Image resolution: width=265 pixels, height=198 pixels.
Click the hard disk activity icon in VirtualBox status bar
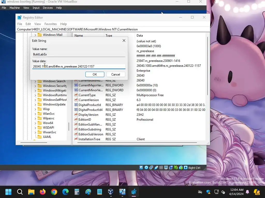pos(141,168)
